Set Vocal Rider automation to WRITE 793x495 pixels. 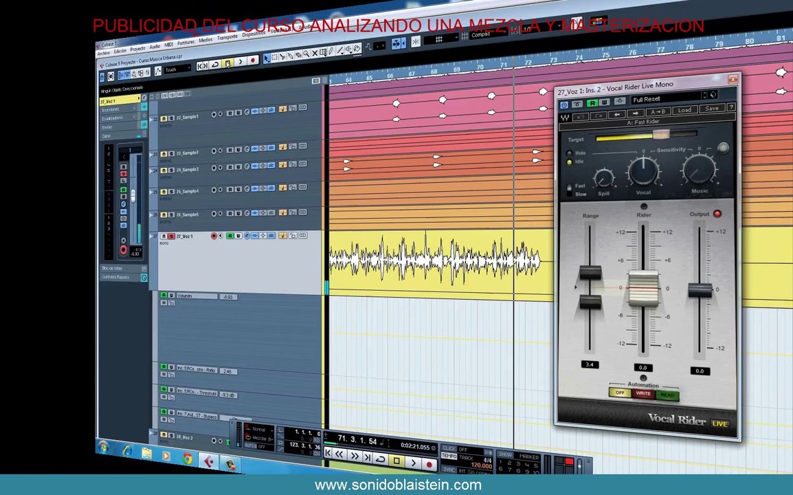(x=644, y=394)
